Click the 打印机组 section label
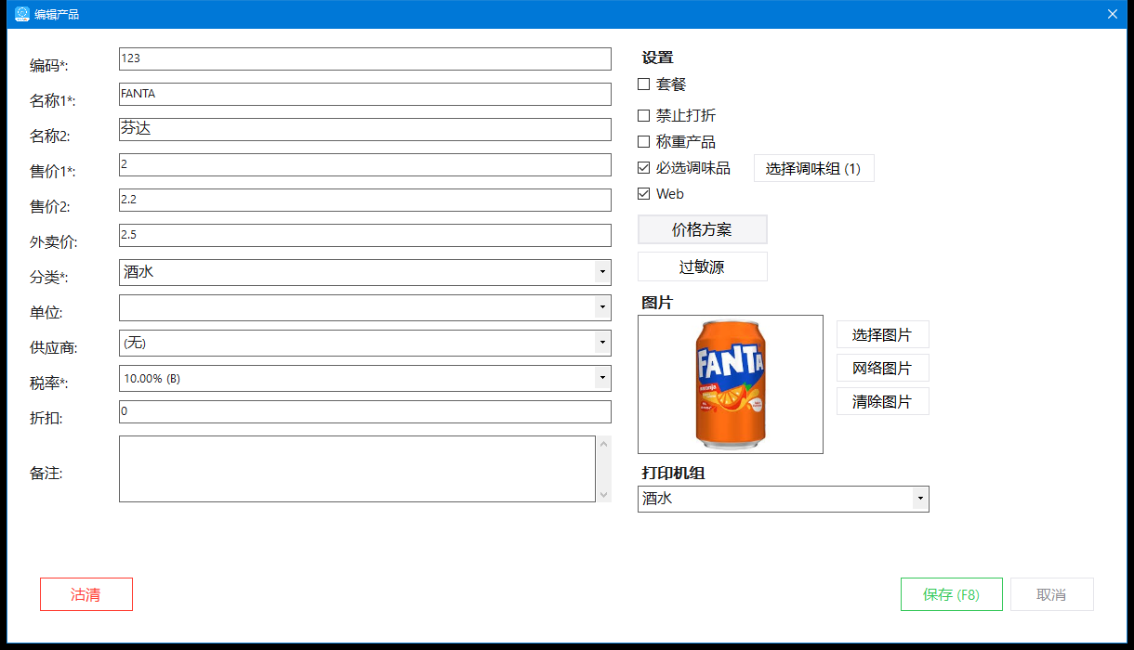 673,473
